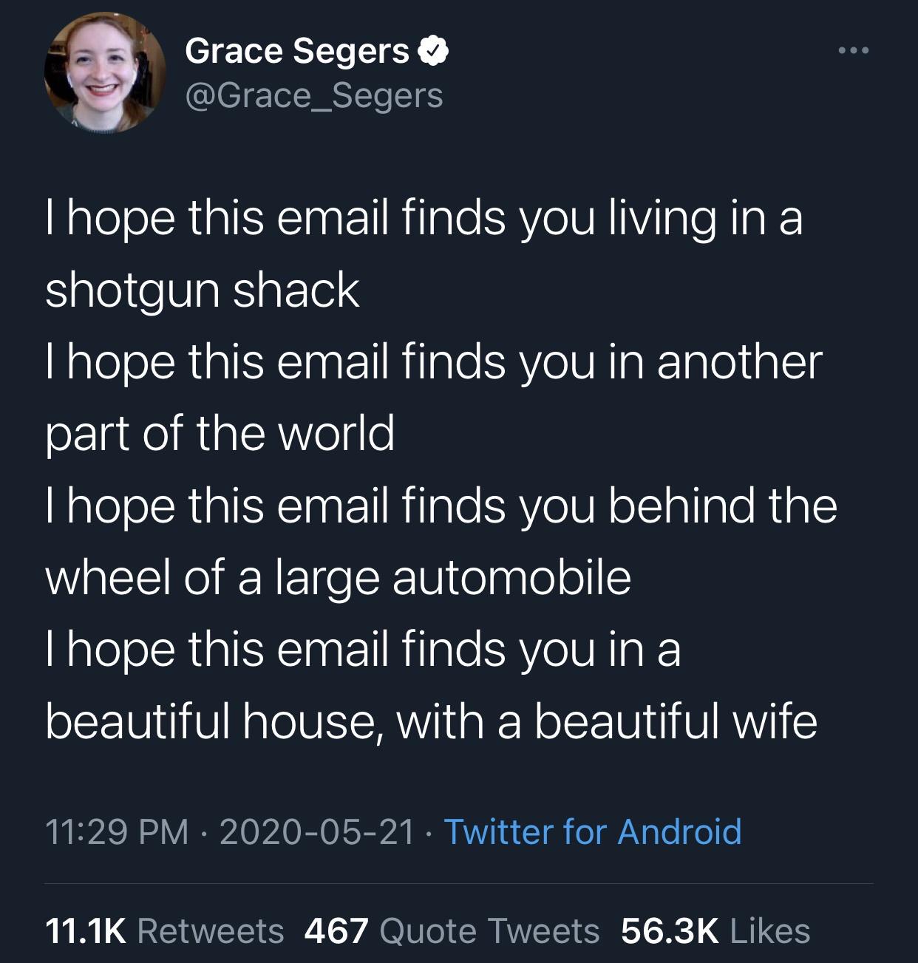Viewport: 918px width, 963px height.
Task: View the Quote Tweets label list
Action: [x=489, y=930]
